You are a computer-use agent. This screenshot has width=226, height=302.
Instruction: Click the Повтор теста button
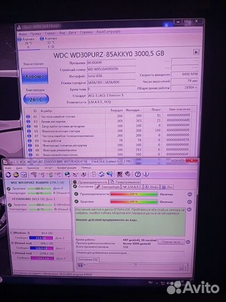point(171,242)
